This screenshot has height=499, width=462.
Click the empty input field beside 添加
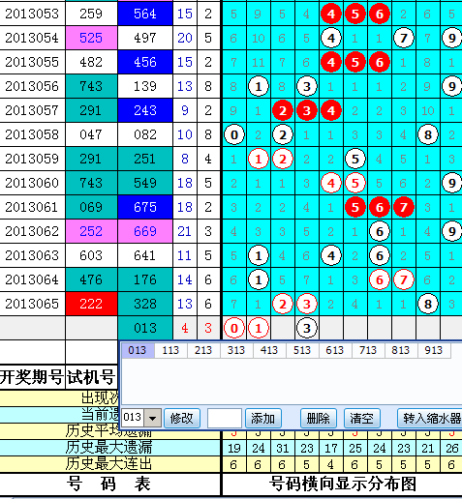(225, 419)
